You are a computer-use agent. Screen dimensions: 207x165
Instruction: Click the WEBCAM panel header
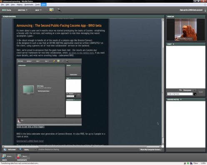click(x=186, y=17)
